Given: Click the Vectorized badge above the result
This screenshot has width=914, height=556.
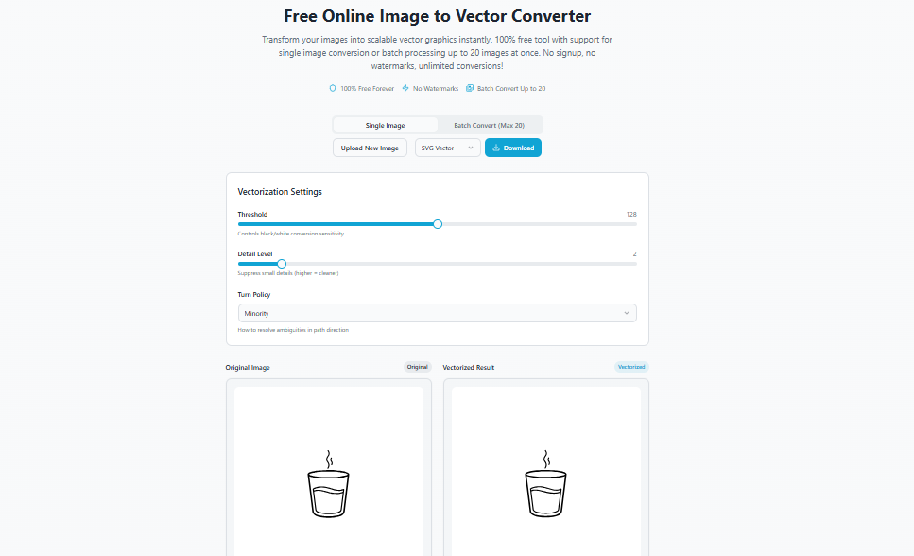Looking at the screenshot, I should [x=630, y=367].
